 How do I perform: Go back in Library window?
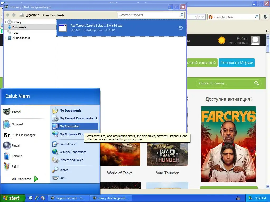[8, 15]
